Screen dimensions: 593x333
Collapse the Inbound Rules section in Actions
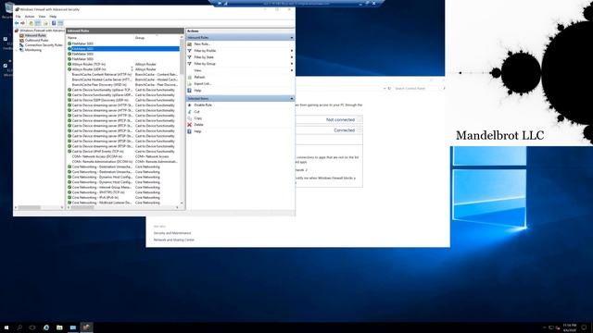coord(292,38)
